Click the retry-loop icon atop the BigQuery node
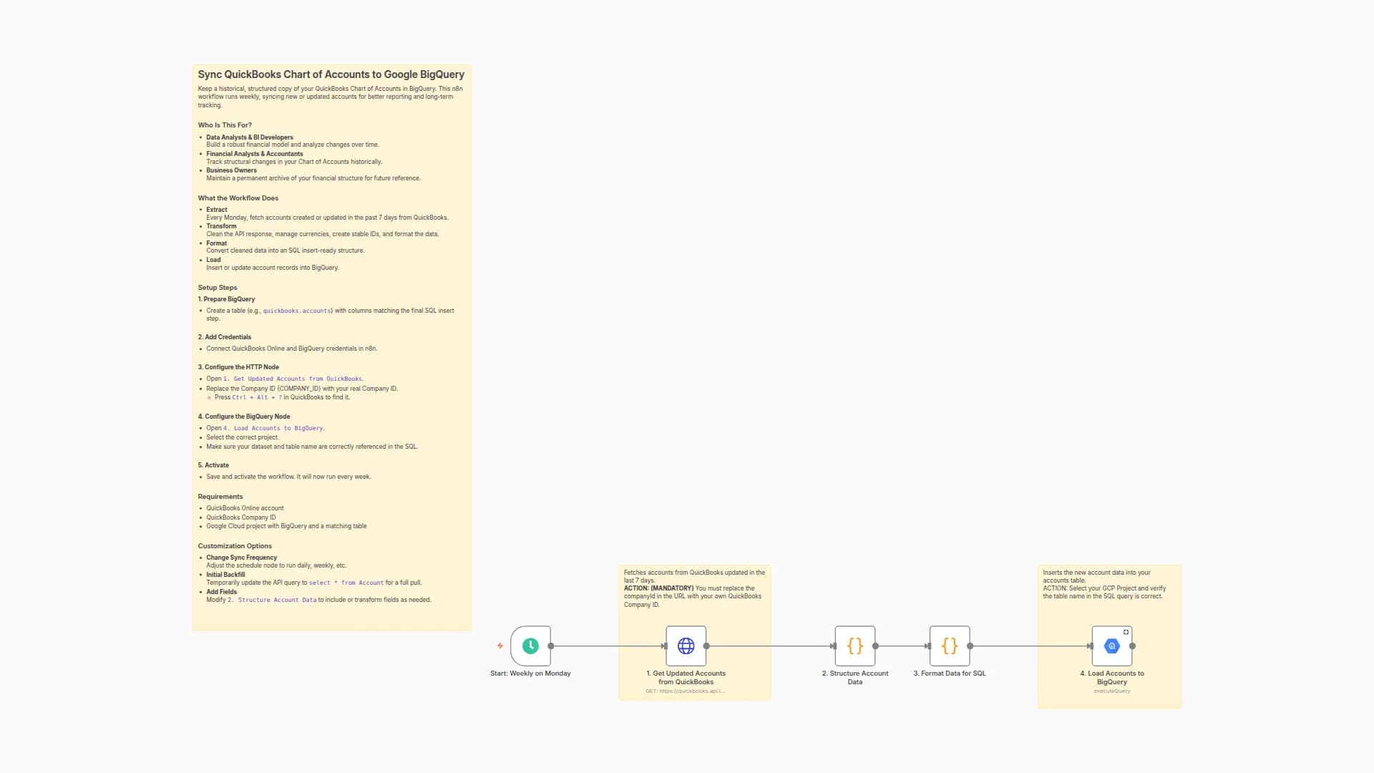This screenshot has width=1374, height=773. (x=1126, y=631)
